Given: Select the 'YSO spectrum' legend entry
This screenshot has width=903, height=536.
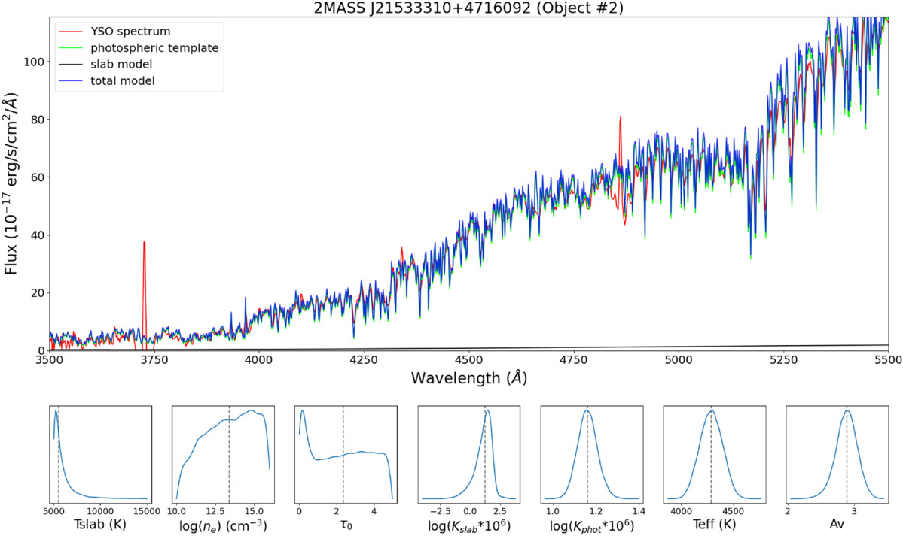Looking at the screenshot, I should (x=130, y=32).
